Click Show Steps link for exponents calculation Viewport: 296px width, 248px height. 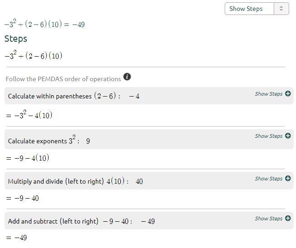[x=268, y=136]
